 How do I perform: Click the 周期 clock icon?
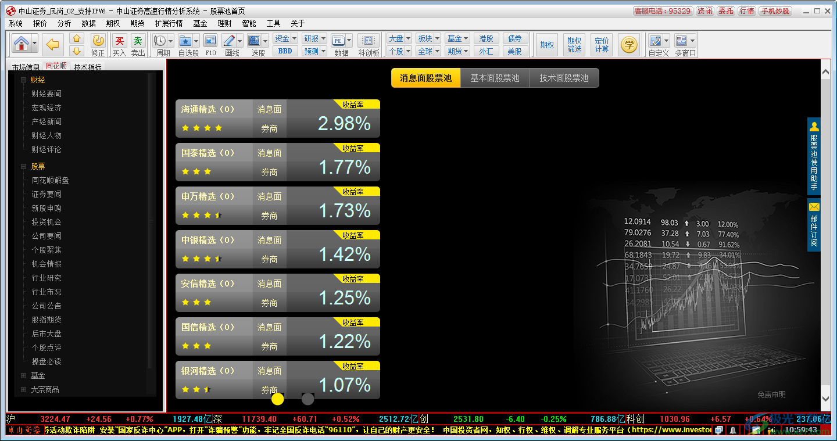[x=160, y=41]
